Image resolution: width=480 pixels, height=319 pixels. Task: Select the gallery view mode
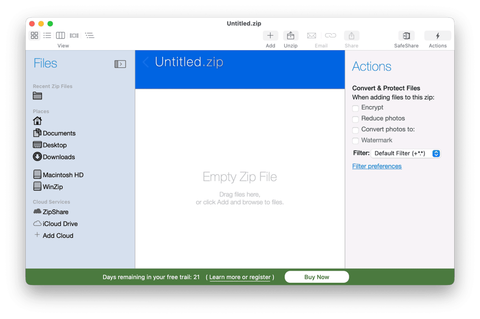[74, 35]
